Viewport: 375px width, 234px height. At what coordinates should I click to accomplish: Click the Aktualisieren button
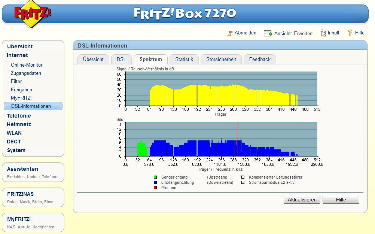click(302, 200)
